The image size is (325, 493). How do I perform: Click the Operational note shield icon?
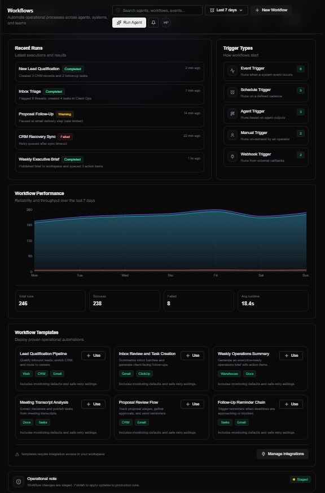click(19, 481)
